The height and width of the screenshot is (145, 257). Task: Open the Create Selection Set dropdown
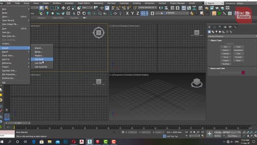pyautogui.click(x=147, y=8)
